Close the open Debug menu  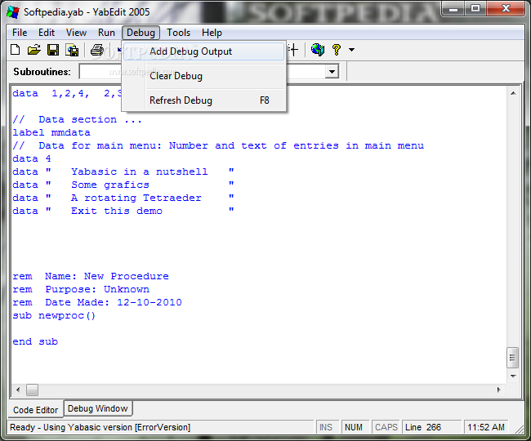(141, 33)
